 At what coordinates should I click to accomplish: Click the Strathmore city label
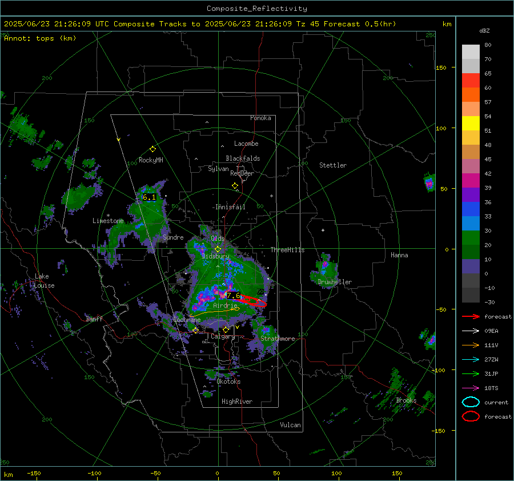[278, 339]
